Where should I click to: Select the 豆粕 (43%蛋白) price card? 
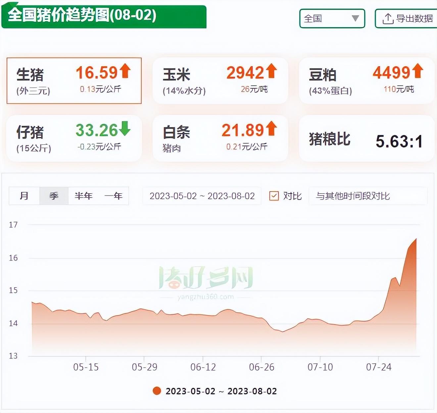pyautogui.click(x=366, y=80)
